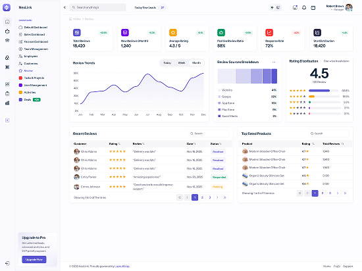This screenshot has width=362, height=271.
Task: Open the notifications bell icon
Action: (x=304, y=8)
